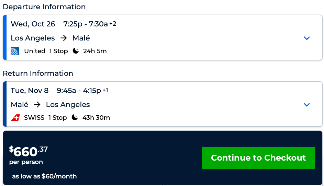
Task: Select the Tue, Nov 8 return date
Action: tap(30, 91)
